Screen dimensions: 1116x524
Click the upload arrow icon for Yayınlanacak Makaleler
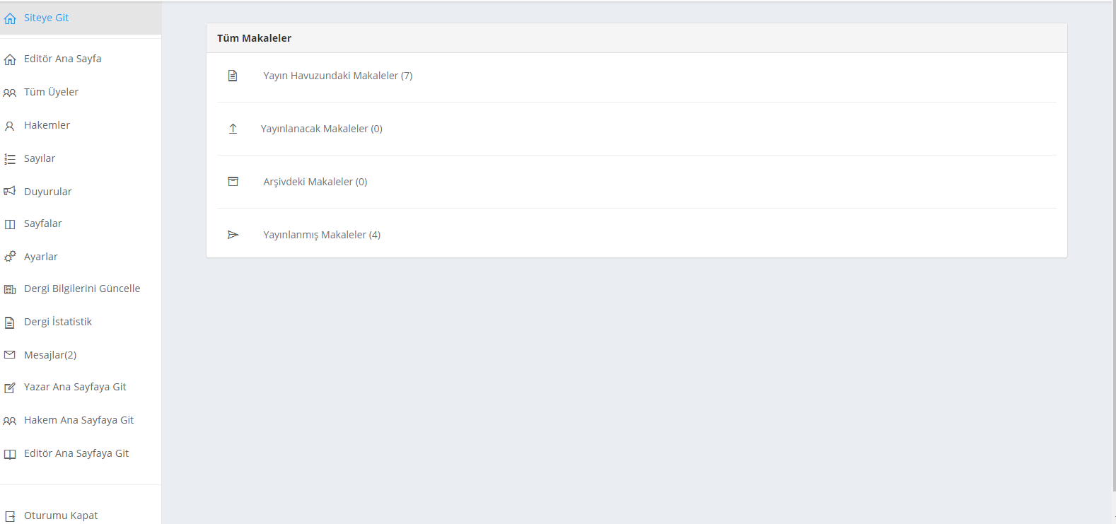[x=233, y=129]
